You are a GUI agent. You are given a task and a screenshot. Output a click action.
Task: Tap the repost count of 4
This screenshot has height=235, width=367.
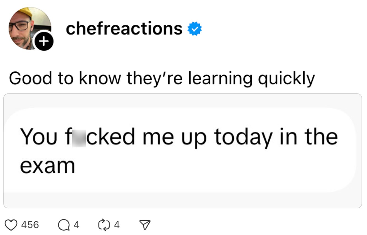pyautogui.click(x=117, y=225)
